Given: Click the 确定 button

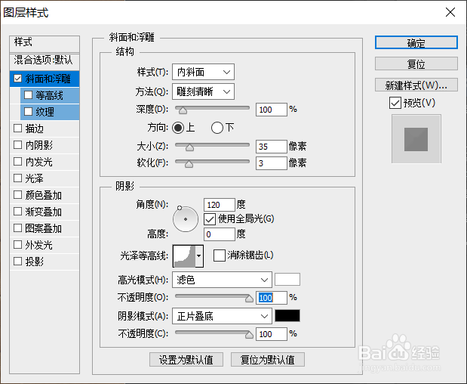Looking at the screenshot, I should point(416,42).
